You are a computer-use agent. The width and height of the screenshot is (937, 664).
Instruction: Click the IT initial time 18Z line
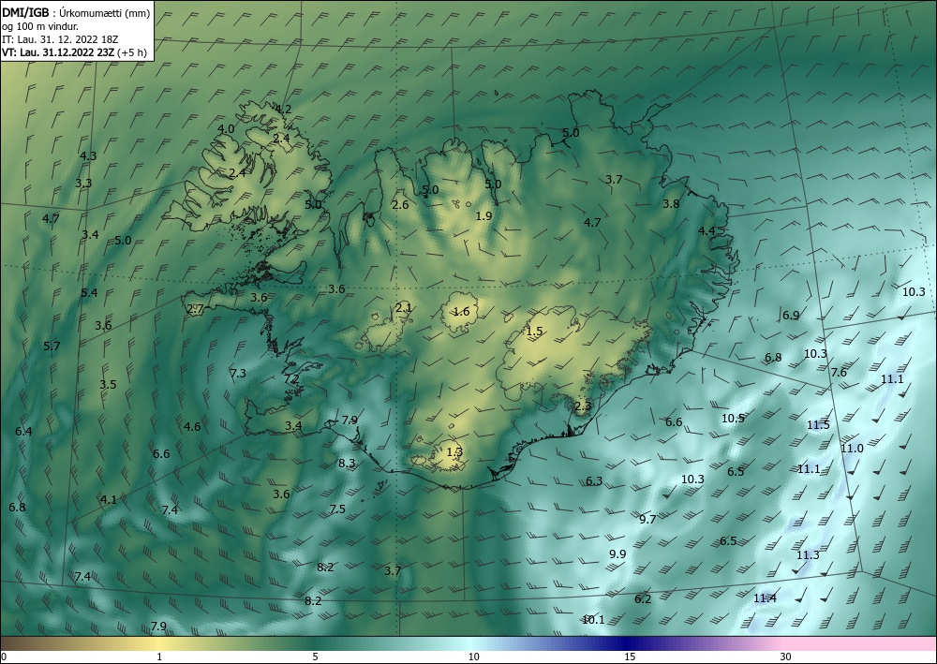tap(60, 39)
